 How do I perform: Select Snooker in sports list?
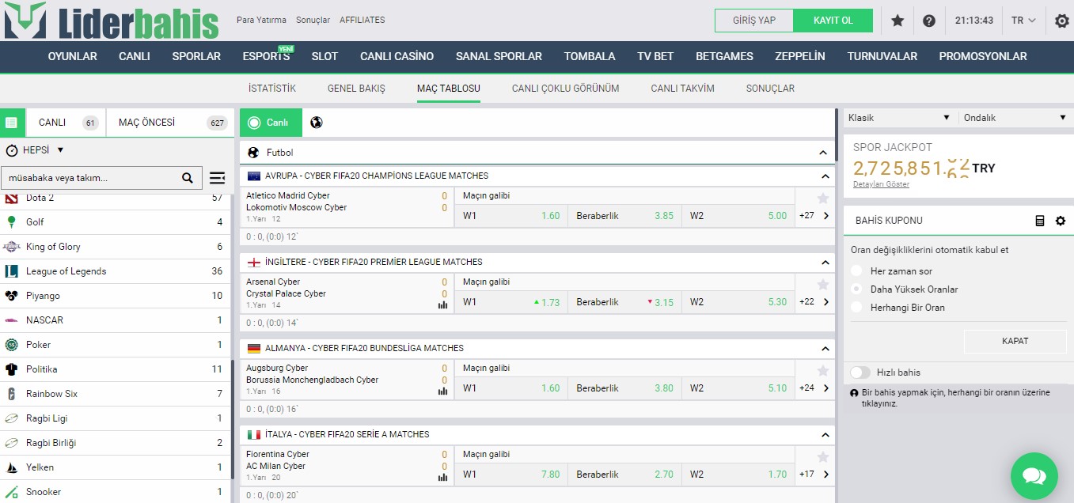click(x=115, y=492)
